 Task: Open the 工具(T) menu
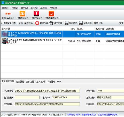tap(44, 8)
